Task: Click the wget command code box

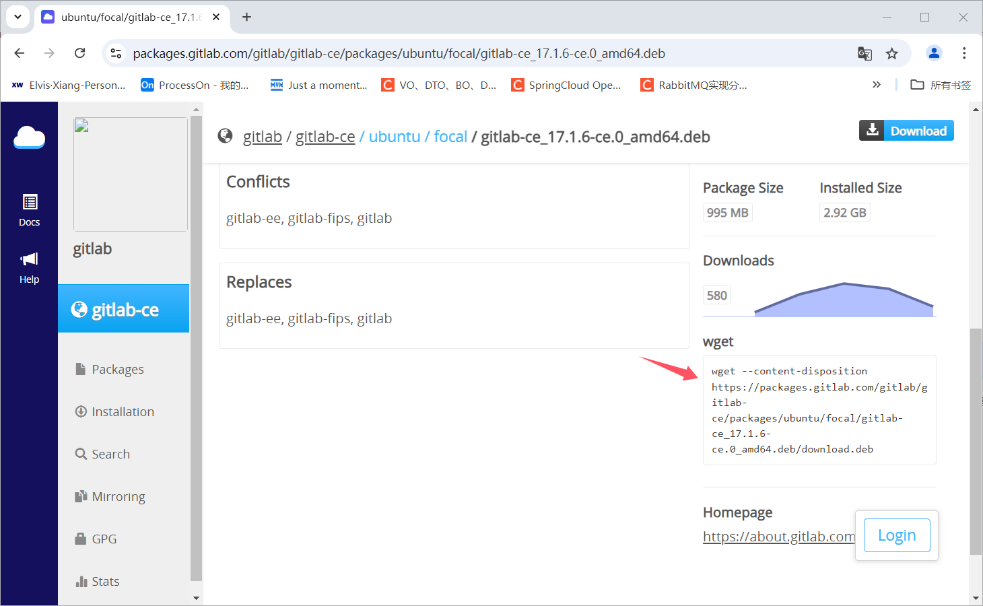Action: (x=819, y=410)
